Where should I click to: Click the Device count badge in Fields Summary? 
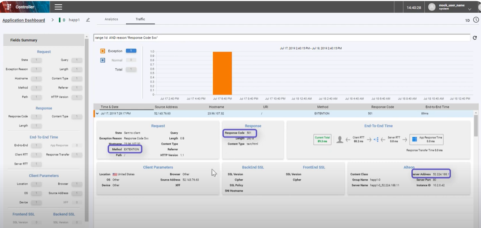click(x=36, y=202)
